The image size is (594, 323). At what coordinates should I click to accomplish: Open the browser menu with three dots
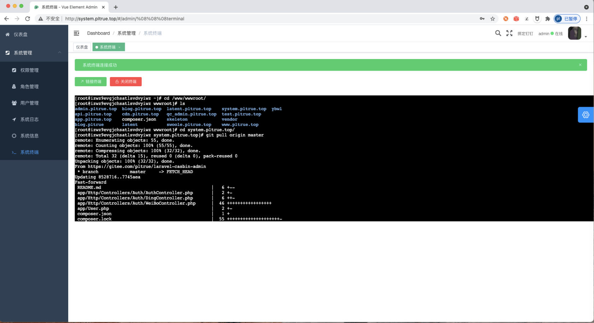(x=587, y=19)
